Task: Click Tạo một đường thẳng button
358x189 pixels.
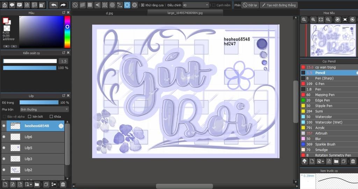Action: (x=279, y=5)
